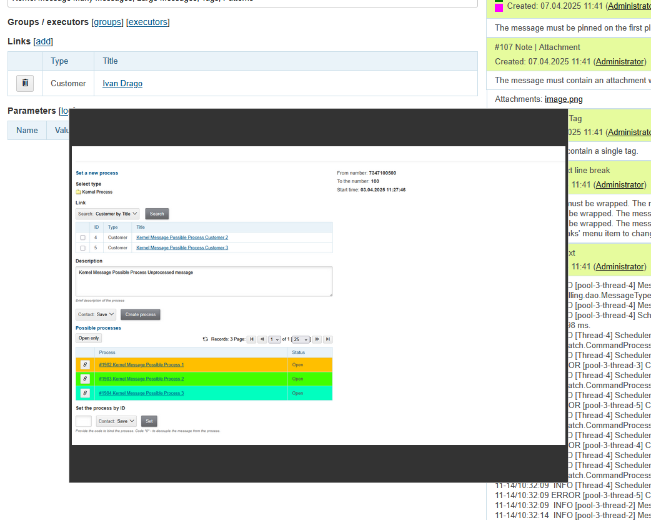Click the process ID input field
The image size is (651, 520).
(84, 421)
